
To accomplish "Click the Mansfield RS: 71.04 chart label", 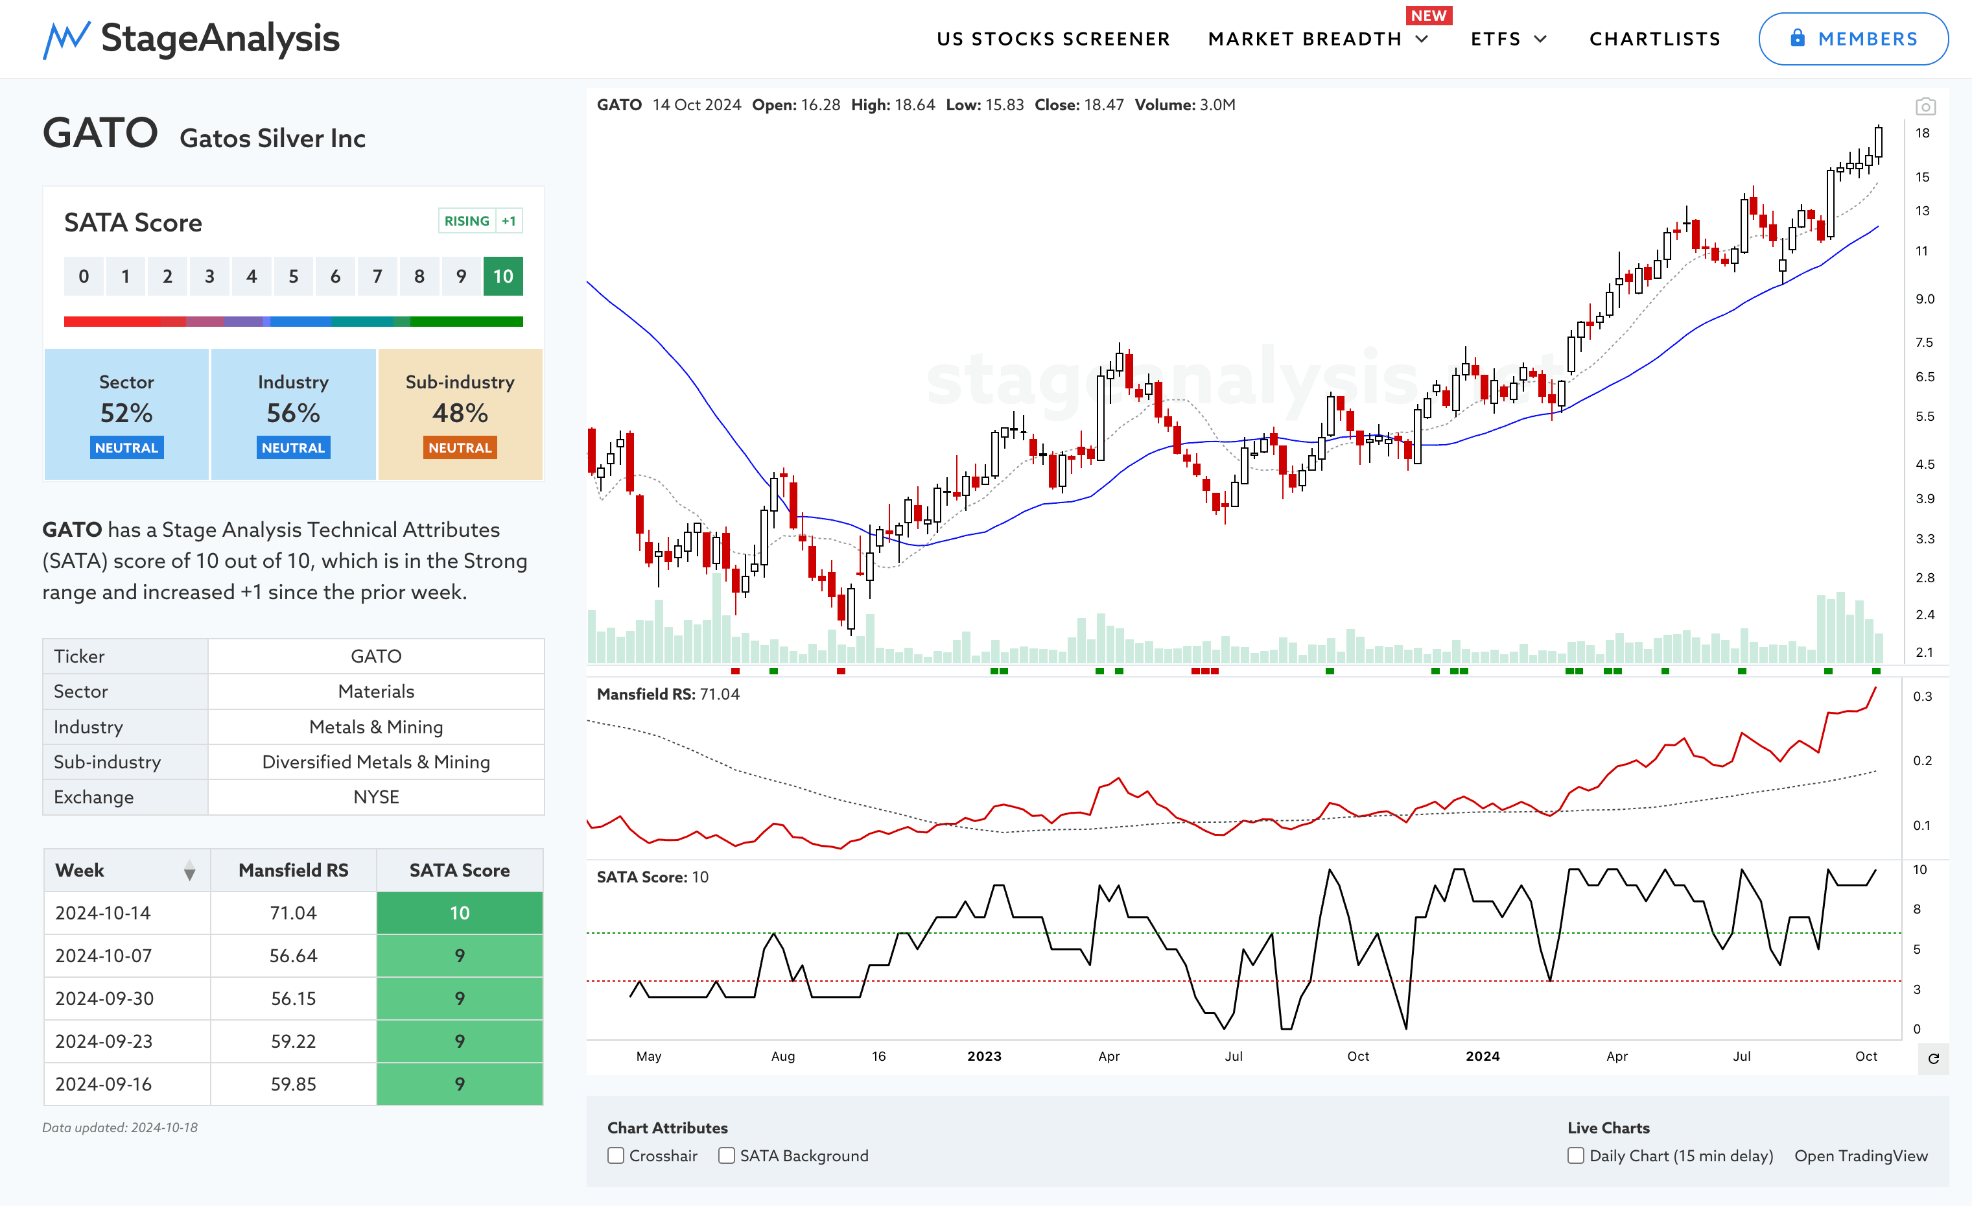I will (668, 694).
